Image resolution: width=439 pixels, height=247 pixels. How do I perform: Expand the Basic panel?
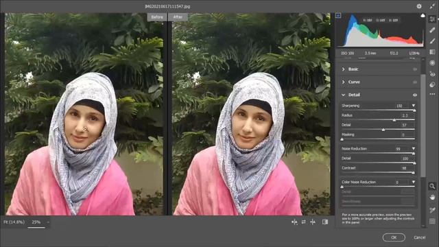point(343,69)
